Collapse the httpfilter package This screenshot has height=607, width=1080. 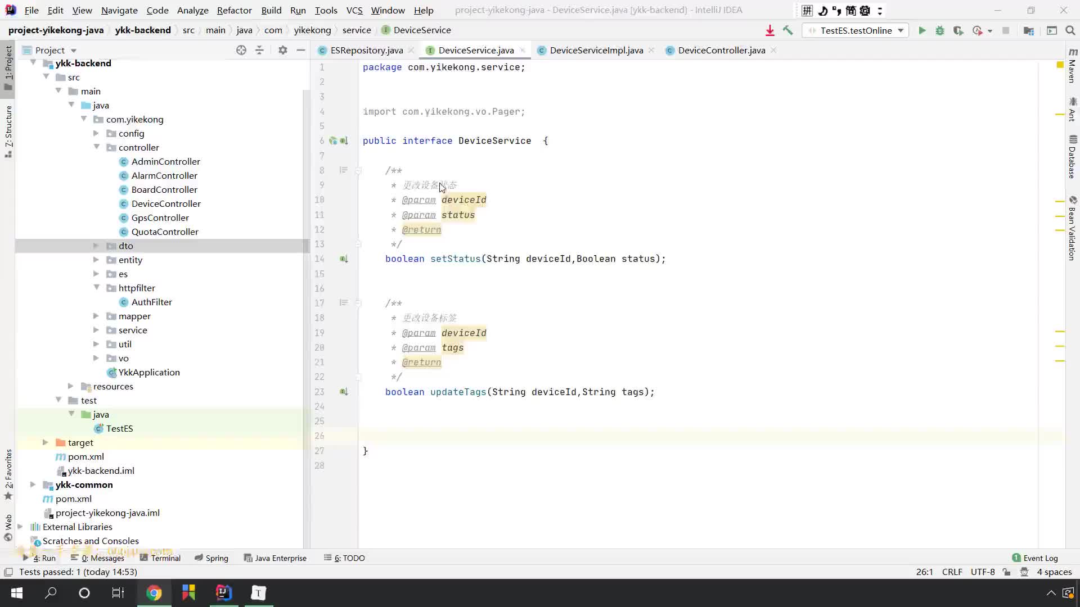click(96, 288)
